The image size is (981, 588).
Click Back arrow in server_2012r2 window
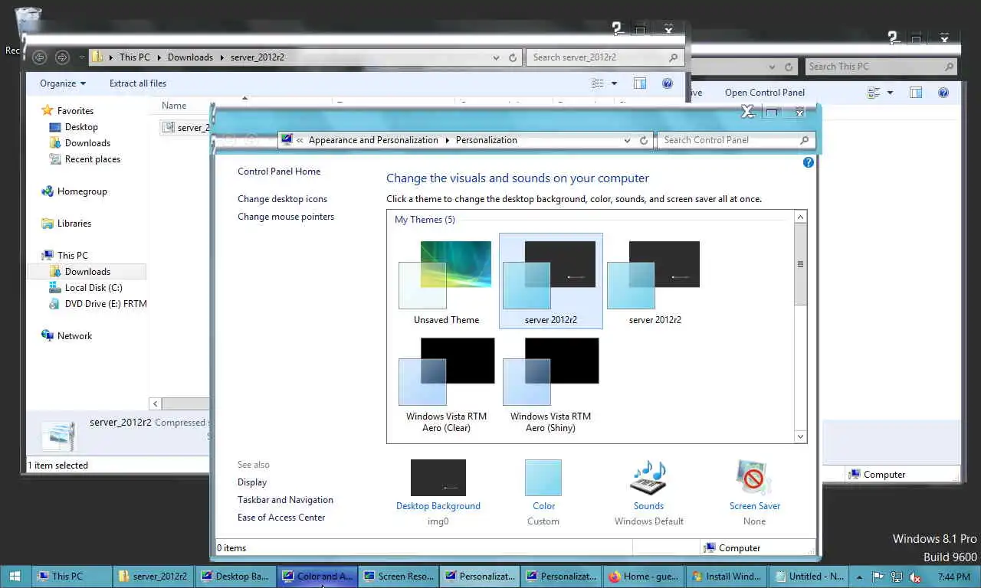tap(39, 57)
